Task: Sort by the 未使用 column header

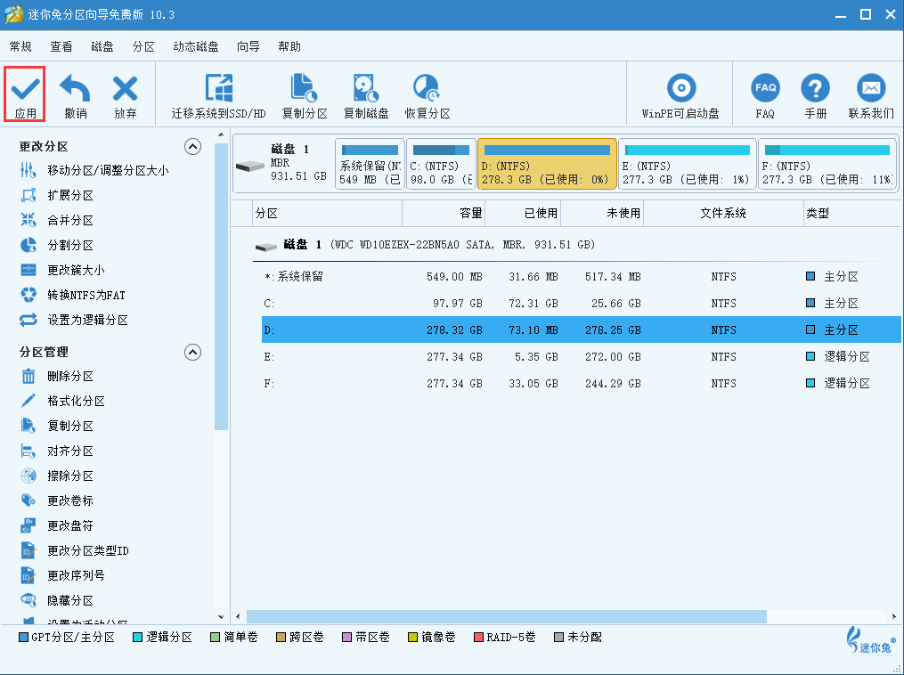Action: point(602,214)
